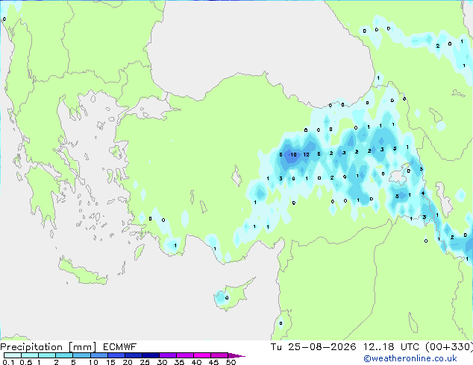Select the 40–45 mm pink legend swatch
The image size is (473, 365).
(202, 355)
